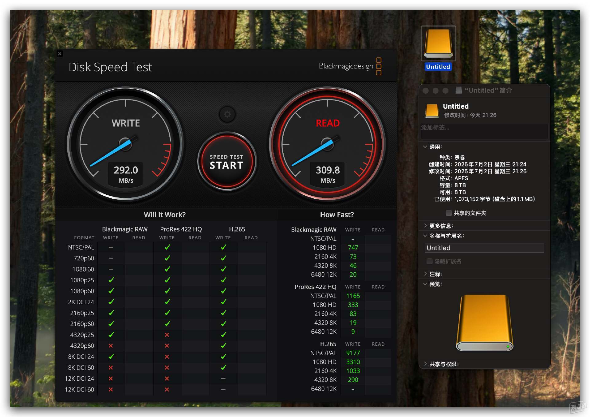Select the Untitled drive icon on desktop
590x417 pixels.
438,43
